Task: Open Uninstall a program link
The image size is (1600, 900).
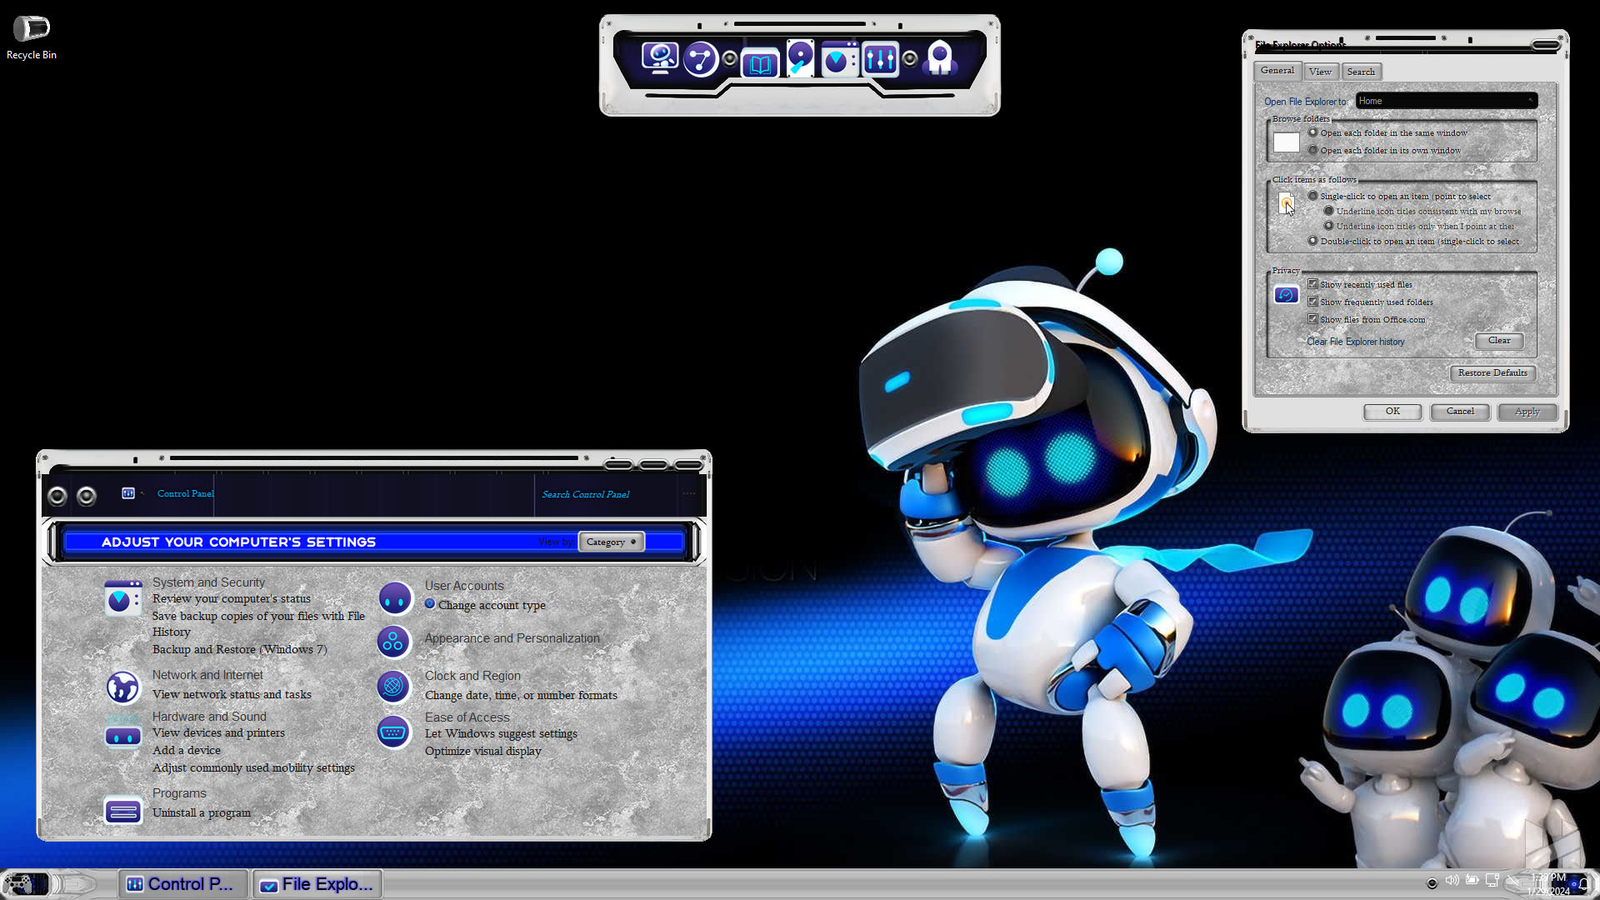Action: point(202,812)
